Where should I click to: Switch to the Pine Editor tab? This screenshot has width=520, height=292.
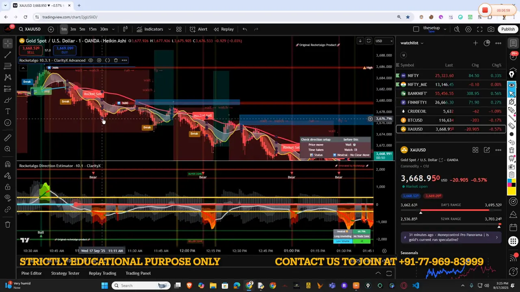click(x=31, y=273)
